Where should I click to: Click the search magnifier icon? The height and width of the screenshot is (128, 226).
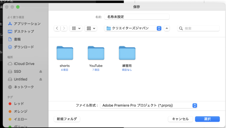[x=181, y=28]
